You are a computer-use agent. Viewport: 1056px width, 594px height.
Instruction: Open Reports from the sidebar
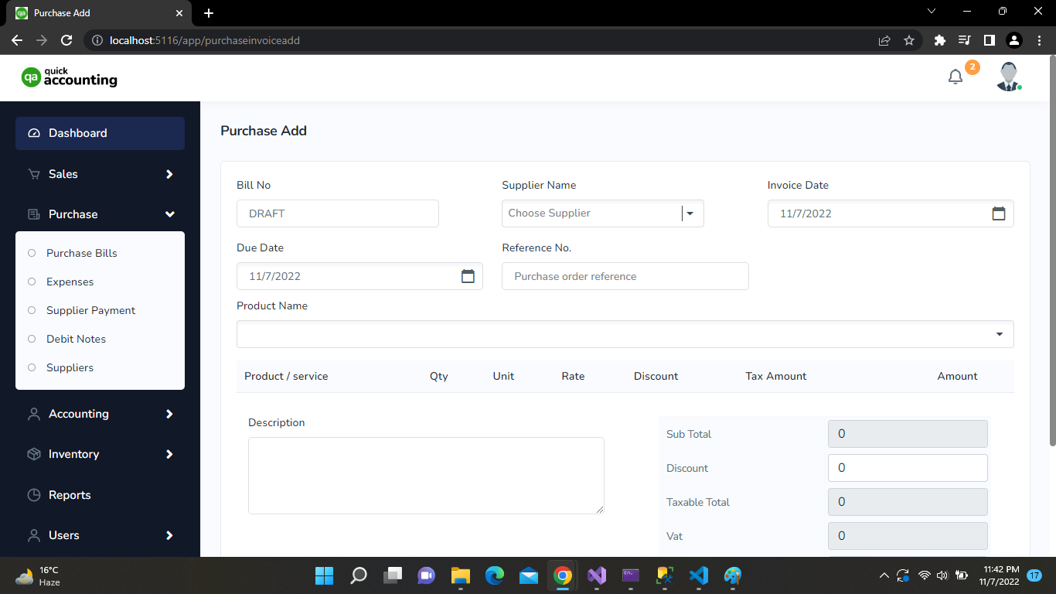click(70, 495)
